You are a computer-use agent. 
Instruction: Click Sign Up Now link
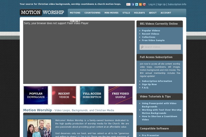(x=149, y=85)
